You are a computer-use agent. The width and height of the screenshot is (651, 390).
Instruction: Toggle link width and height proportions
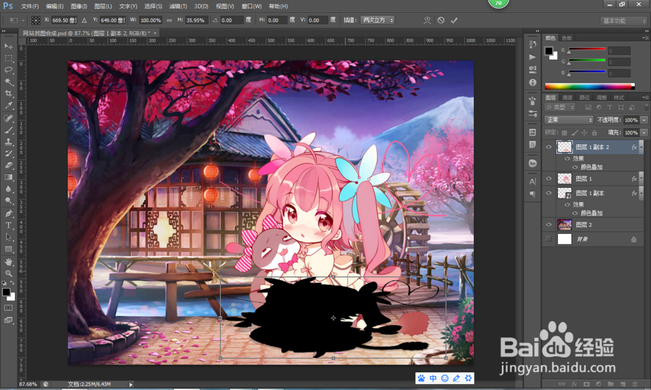click(169, 20)
